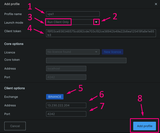160x133 pixels.
Task: Confirm with the Add profile button
Action: [x=144, y=126]
